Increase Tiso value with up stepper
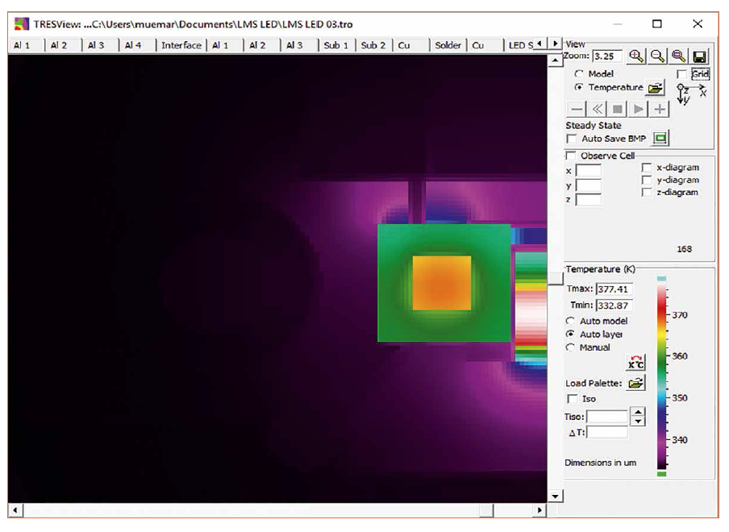 pyautogui.click(x=639, y=413)
